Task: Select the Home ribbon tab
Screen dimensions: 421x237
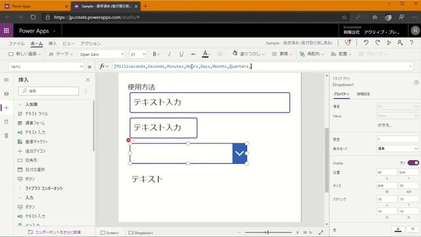Action: [37, 43]
